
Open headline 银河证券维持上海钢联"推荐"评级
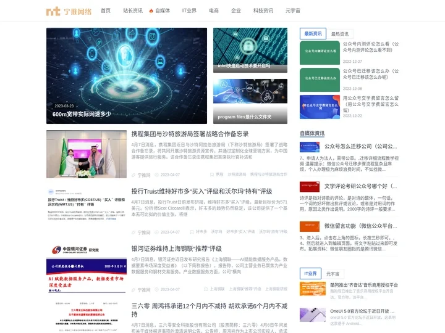[x=176, y=249]
